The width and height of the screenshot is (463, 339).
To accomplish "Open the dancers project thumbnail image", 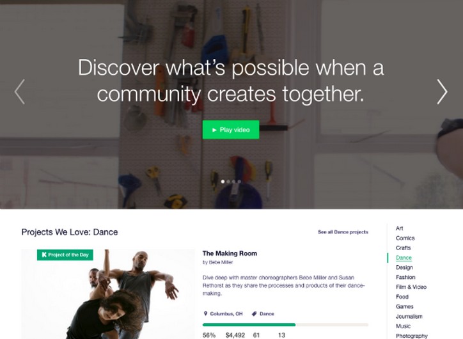I will point(108,294).
